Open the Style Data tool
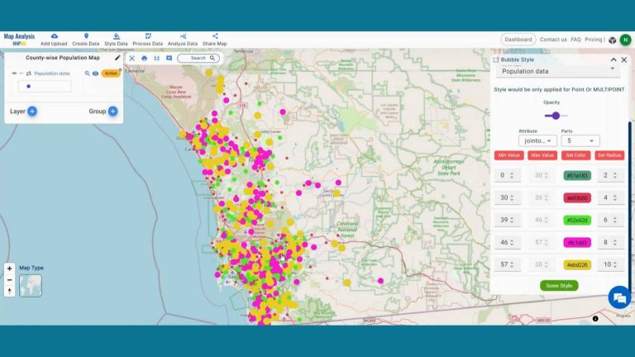This screenshot has height=357, width=635. pos(116,40)
